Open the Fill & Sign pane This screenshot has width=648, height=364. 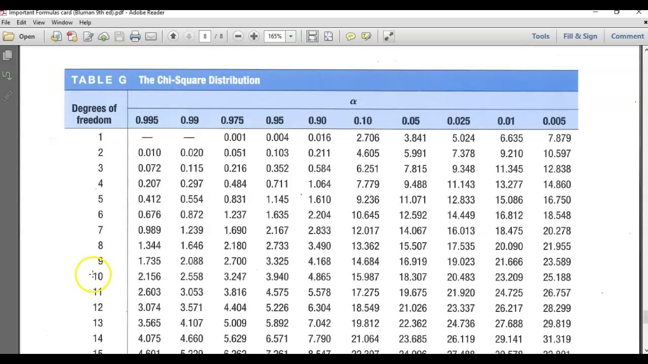580,36
